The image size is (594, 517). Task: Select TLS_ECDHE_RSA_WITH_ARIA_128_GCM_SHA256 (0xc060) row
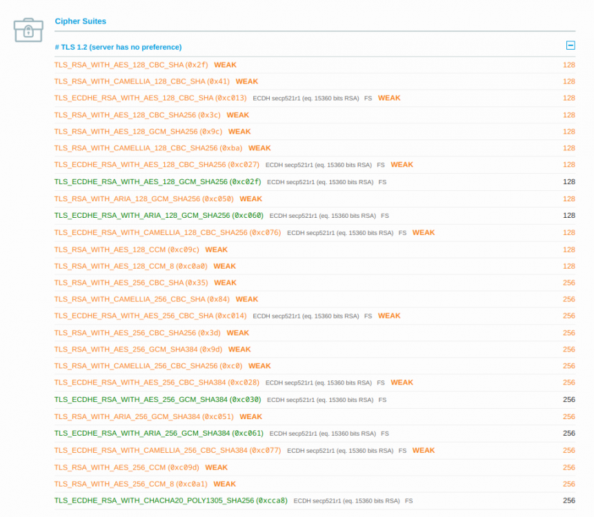click(x=159, y=215)
